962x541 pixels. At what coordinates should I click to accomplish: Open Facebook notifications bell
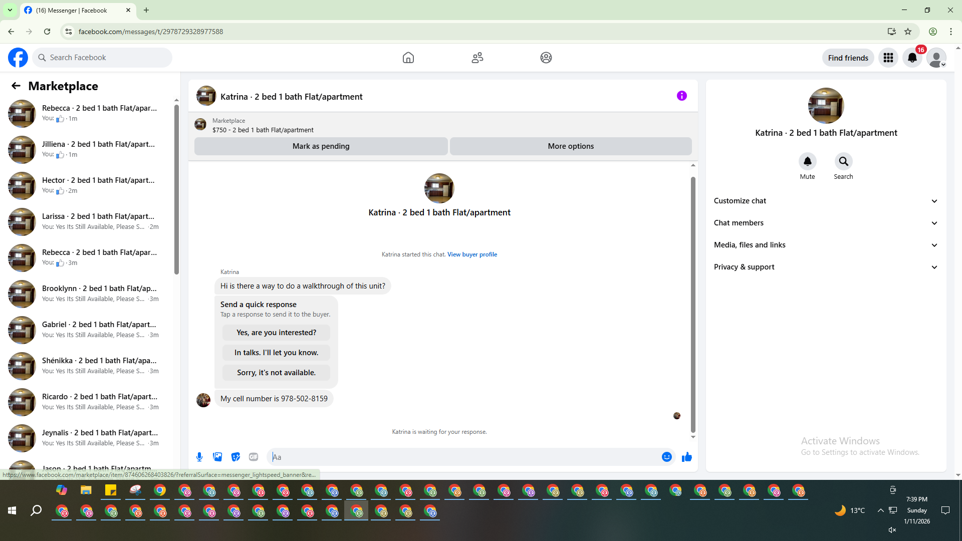[912, 58]
